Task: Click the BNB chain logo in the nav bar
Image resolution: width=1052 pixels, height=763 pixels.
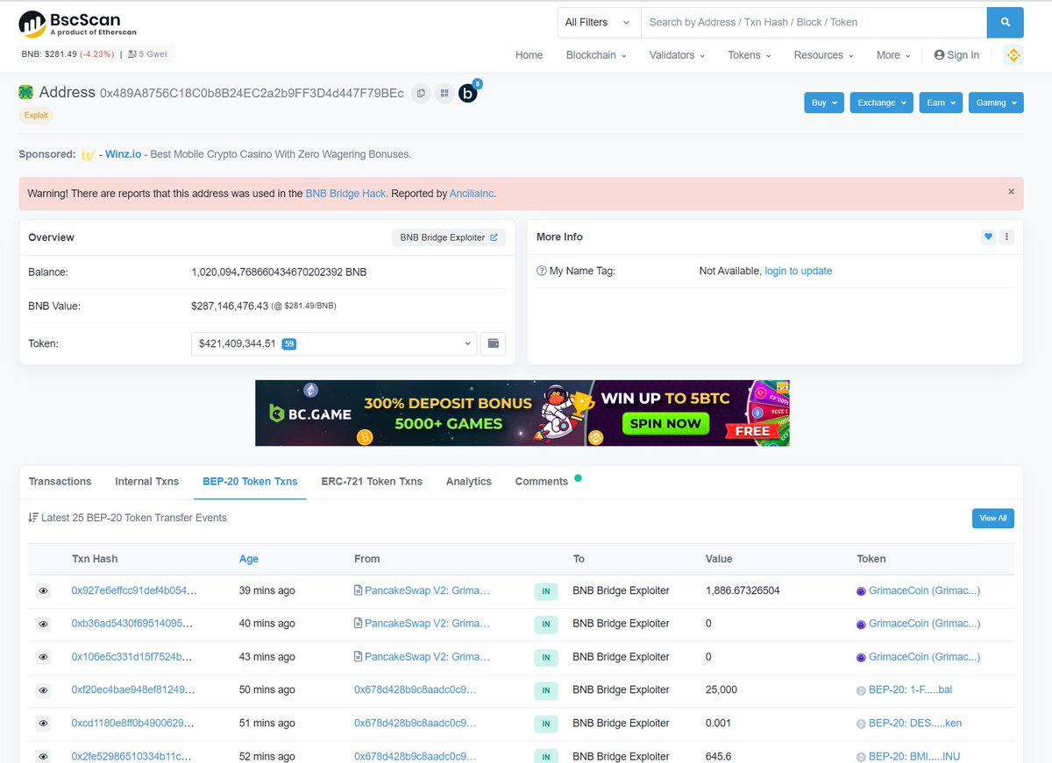Action: point(1013,55)
